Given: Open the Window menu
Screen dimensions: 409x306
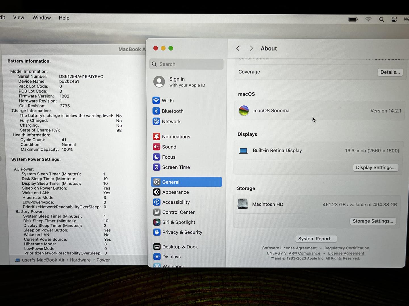Looking at the screenshot, I should point(41,18).
